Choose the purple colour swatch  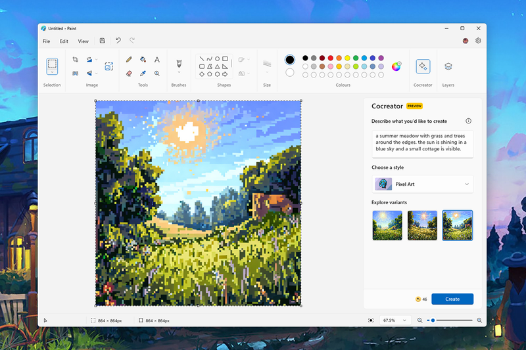381,58
